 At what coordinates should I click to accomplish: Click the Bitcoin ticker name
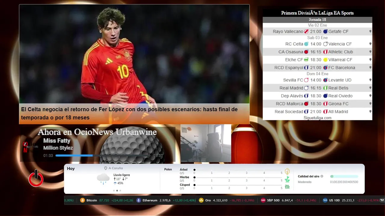92,200
